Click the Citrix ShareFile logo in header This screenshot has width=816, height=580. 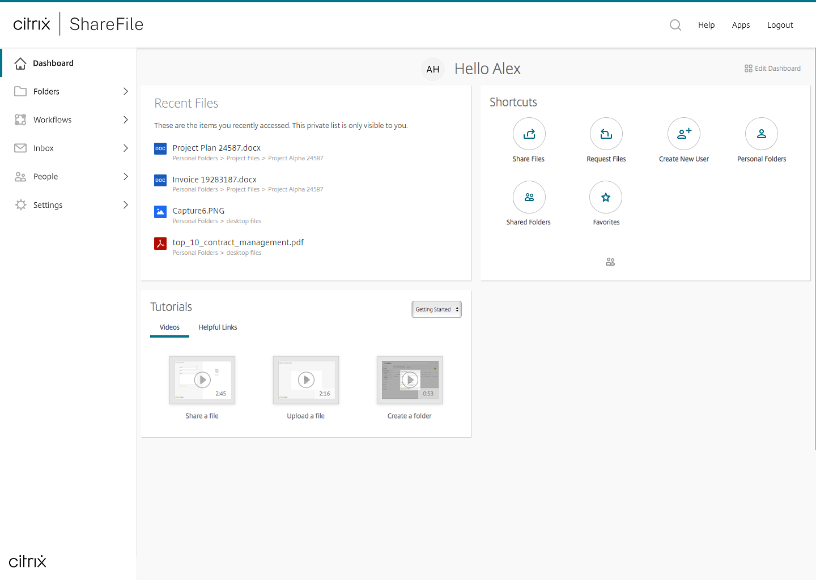[78, 24]
